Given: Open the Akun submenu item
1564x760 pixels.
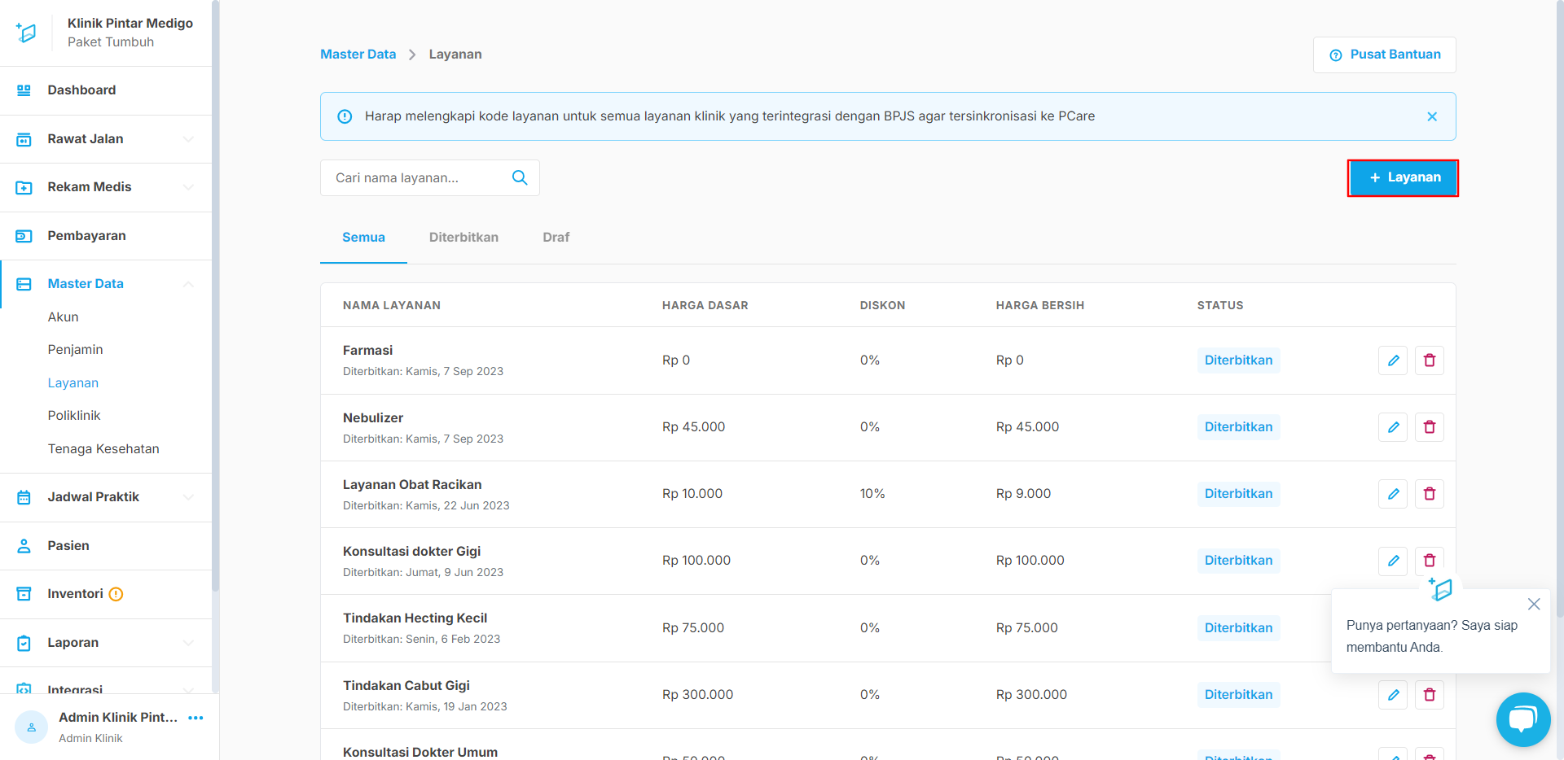Looking at the screenshot, I should [x=63, y=317].
